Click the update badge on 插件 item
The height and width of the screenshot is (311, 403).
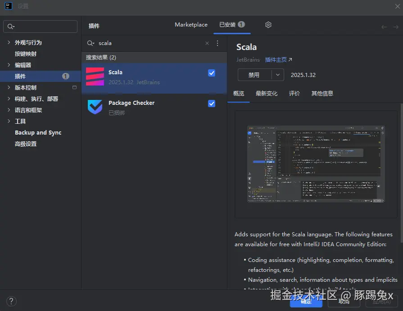(x=66, y=76)
